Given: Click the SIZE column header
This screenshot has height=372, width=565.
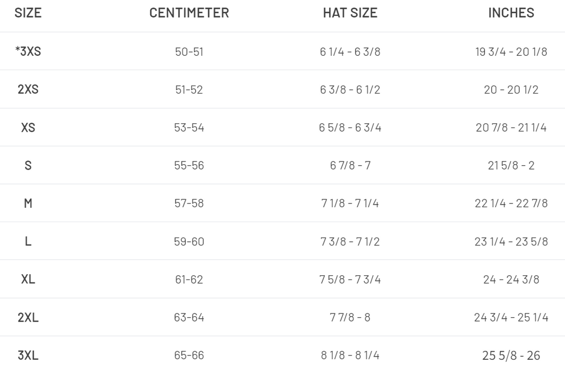Looking at the screenshot, I should [28, 13].
